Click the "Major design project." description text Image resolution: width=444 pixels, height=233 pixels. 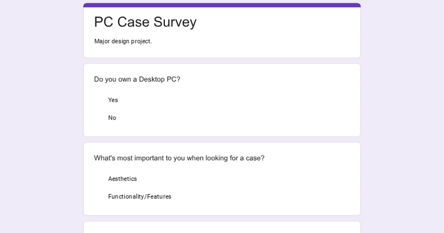(x=123, y=41)
